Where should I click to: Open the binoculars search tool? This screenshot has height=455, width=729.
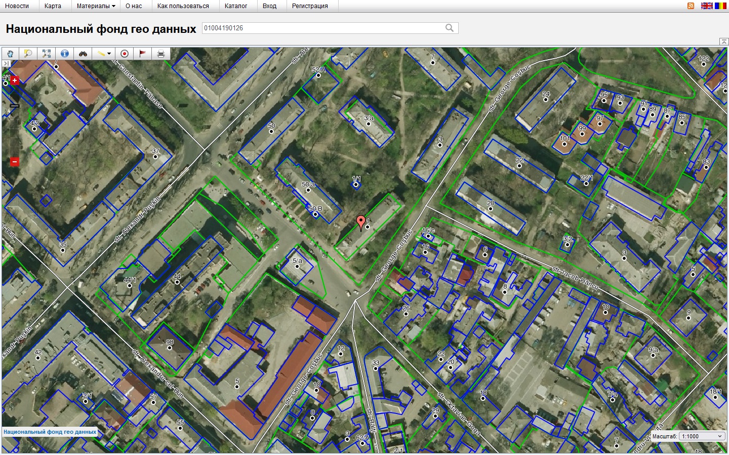(83, 54)
